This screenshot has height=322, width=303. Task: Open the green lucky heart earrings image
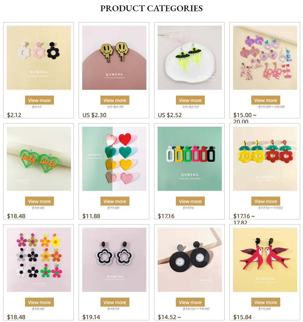tap(39, 159)
